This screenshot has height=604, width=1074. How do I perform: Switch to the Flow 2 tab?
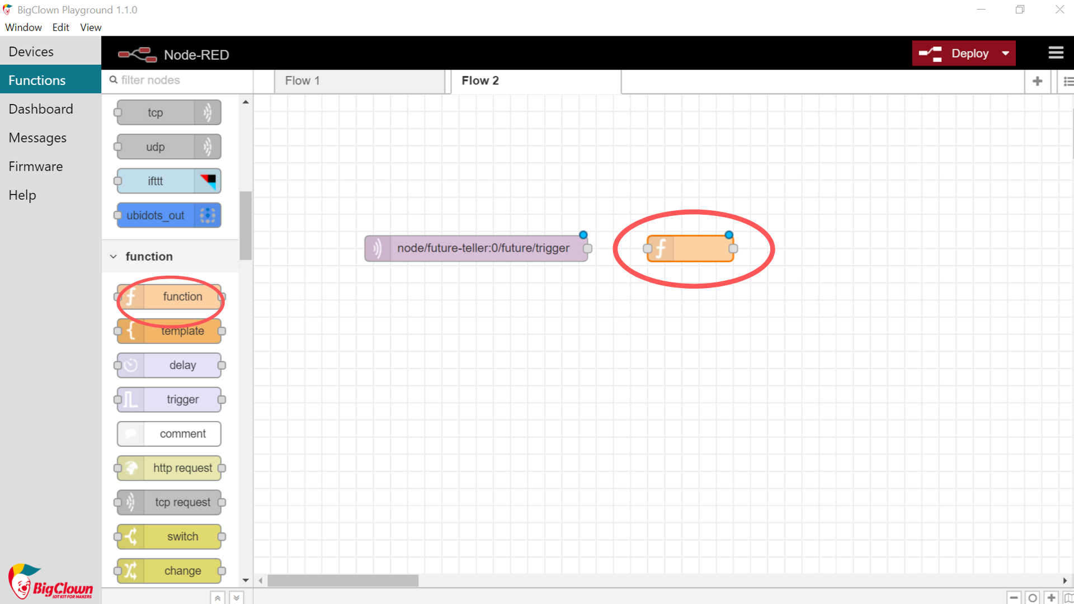(x=536, y=81)
